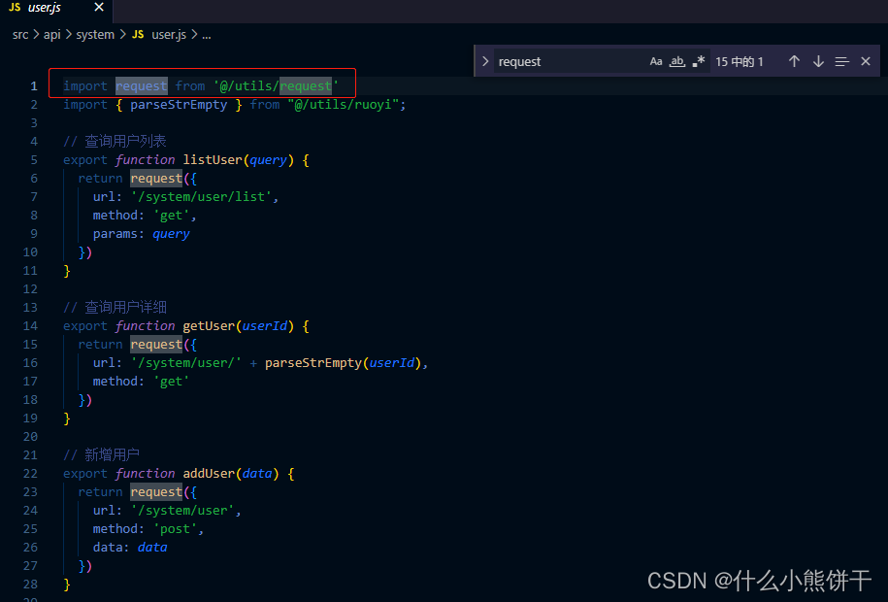The image size is (888, 602).
Task: Click line number 22 in gutter
Action: 31,473
